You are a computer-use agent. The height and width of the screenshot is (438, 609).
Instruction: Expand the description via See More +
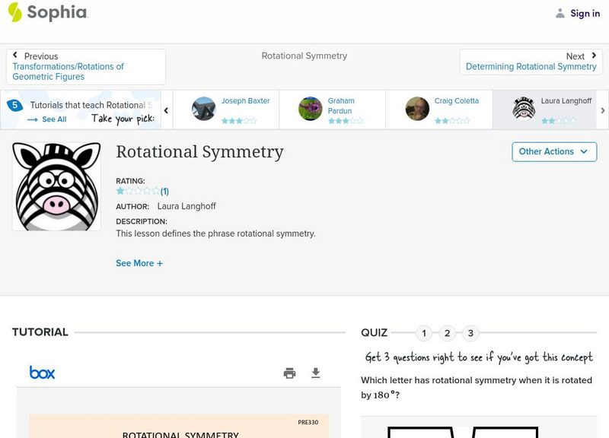(139, 262)
